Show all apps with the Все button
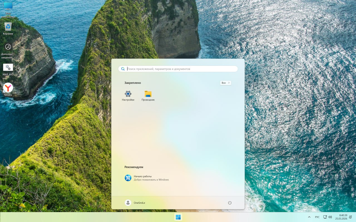The height and width of the screenshot is (222, 356). tap(226, 83)
